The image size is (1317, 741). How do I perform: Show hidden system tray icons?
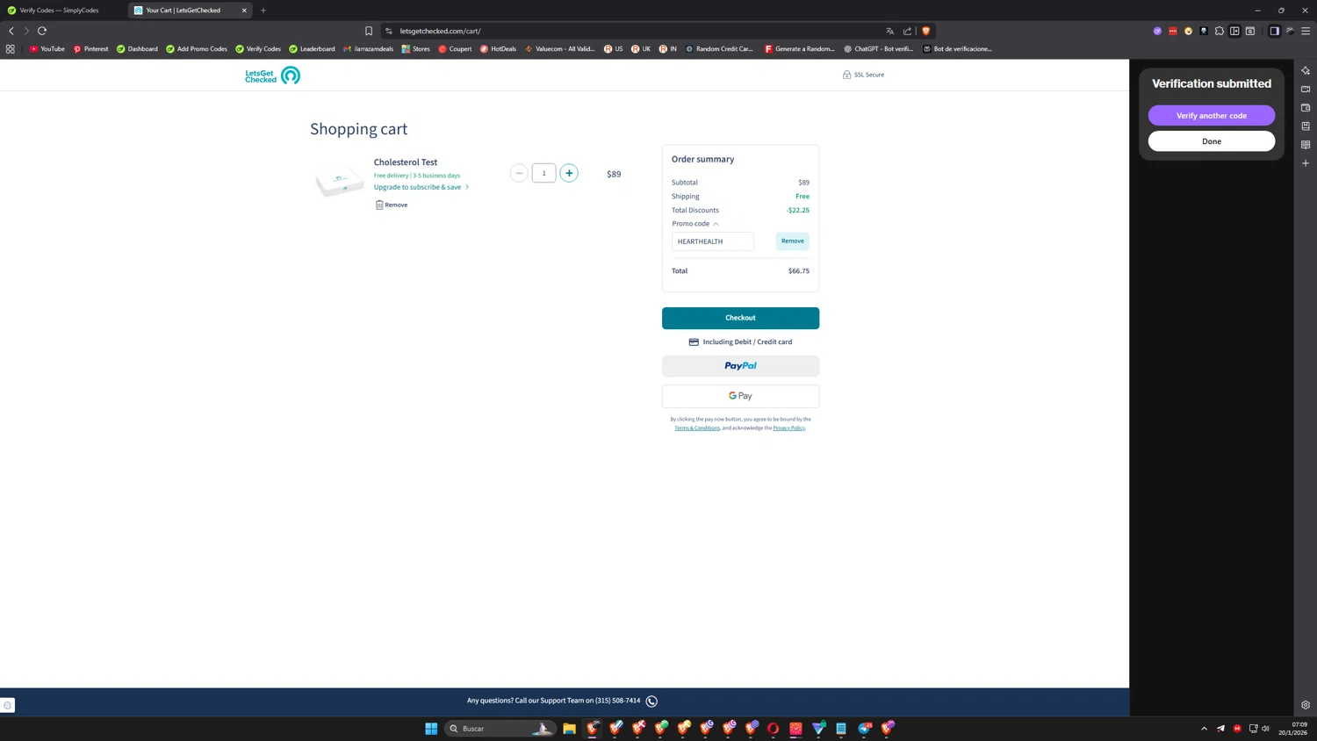1204,729
